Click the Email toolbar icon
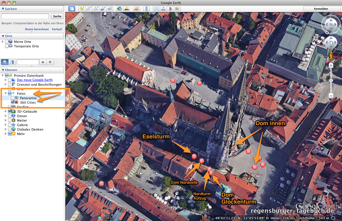This screenshot has width=342, height=221. (157, 9)
